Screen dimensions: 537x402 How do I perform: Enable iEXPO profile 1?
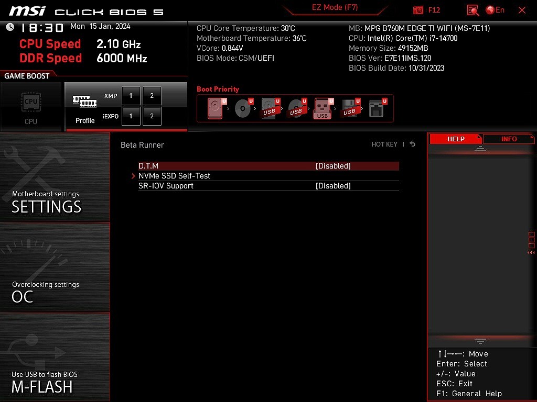(131, 116)
